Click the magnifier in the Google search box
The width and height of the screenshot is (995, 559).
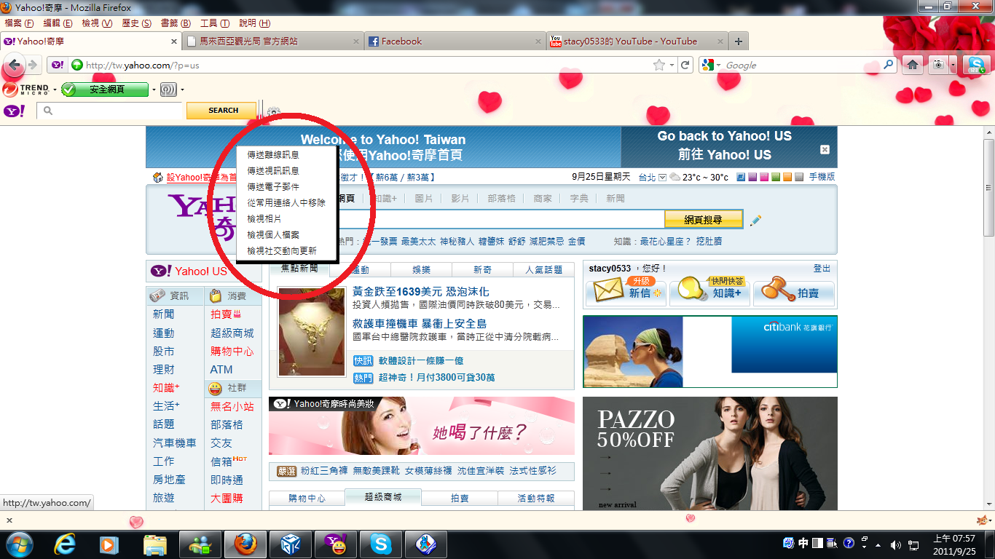[x=889, y=65]
